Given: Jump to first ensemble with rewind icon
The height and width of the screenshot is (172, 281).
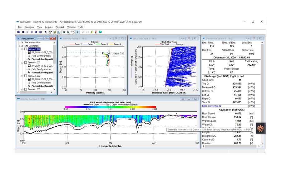Looking at the screenshot, I should 19,32.
